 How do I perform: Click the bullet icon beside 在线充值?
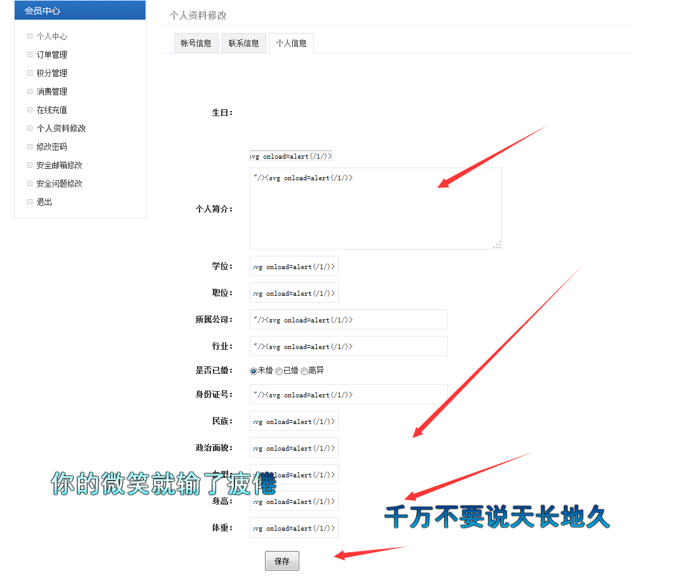(x=30, y=110)
